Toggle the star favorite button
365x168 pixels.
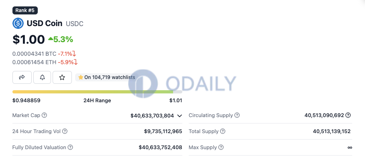coord(62,77)
